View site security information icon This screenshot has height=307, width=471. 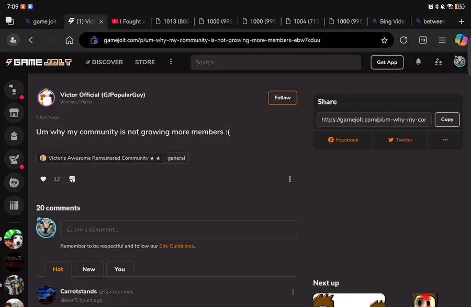94,40
